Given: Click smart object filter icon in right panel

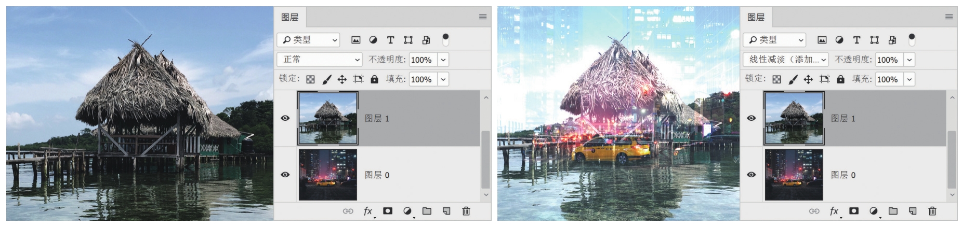Looking at the screenshot, I should [892, 40].
